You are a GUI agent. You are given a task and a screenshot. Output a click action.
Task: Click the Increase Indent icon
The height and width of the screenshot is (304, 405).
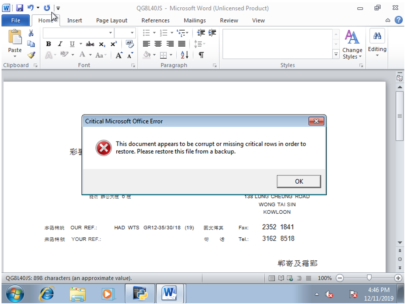pos(212,32)
